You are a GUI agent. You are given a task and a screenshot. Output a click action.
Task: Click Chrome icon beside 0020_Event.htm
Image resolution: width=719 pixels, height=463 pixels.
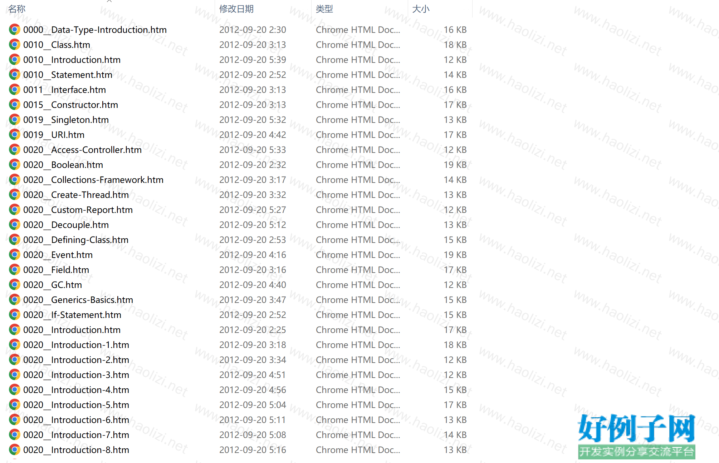point(14,255)
